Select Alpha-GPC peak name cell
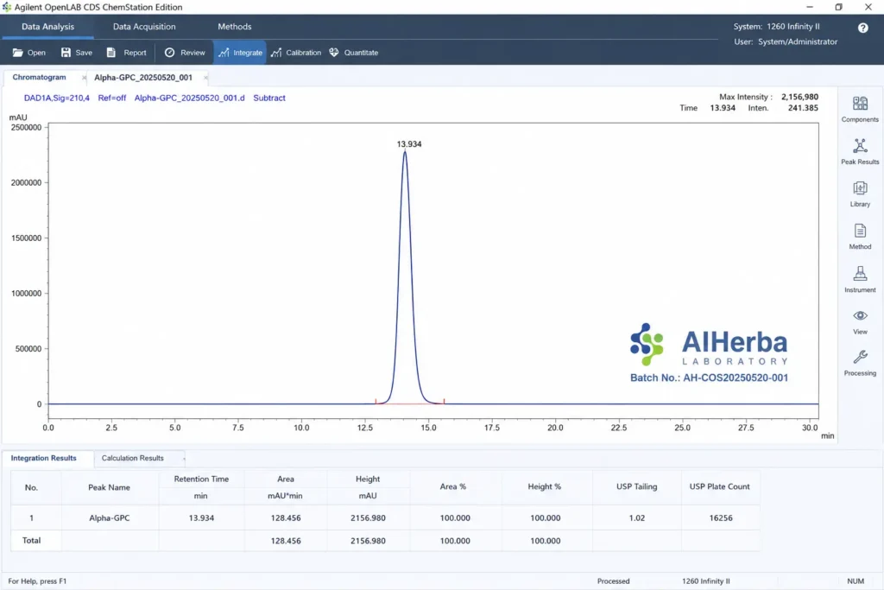The height and width of the screenshot is (590, 884). [110, 517]
